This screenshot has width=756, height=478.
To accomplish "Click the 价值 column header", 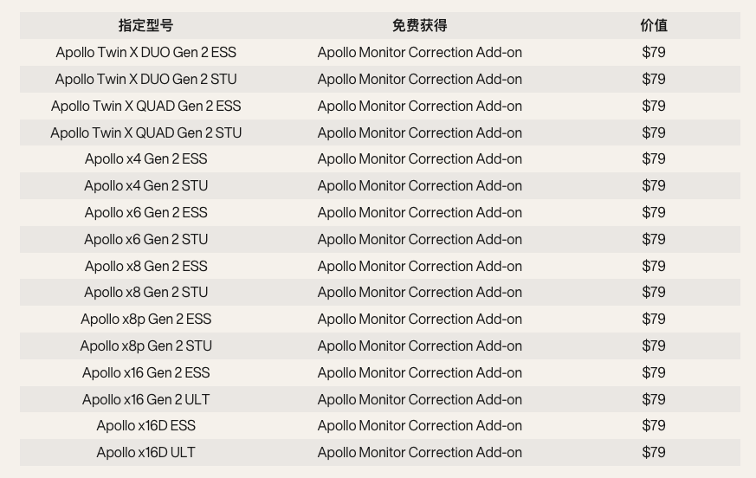I will (654, 25).
